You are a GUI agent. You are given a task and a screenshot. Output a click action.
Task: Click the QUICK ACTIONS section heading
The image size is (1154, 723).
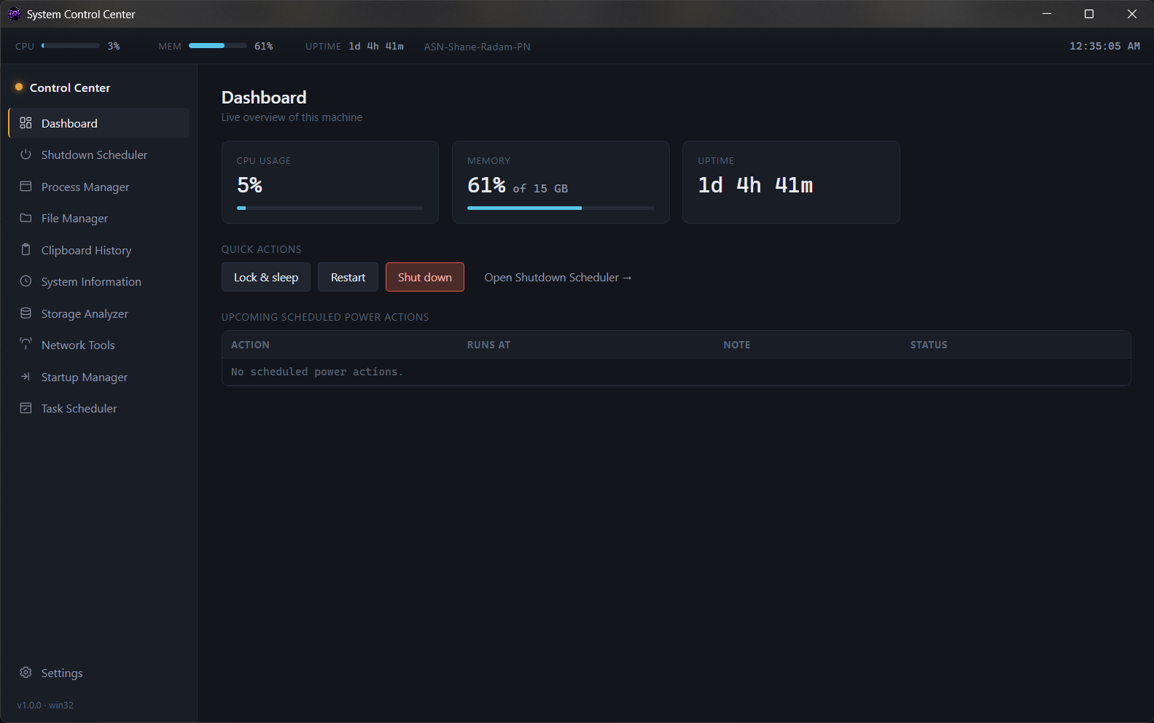261,249
